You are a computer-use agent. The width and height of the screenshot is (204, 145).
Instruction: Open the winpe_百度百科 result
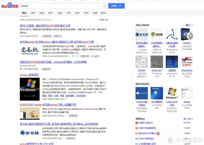(x=29, y=75)
